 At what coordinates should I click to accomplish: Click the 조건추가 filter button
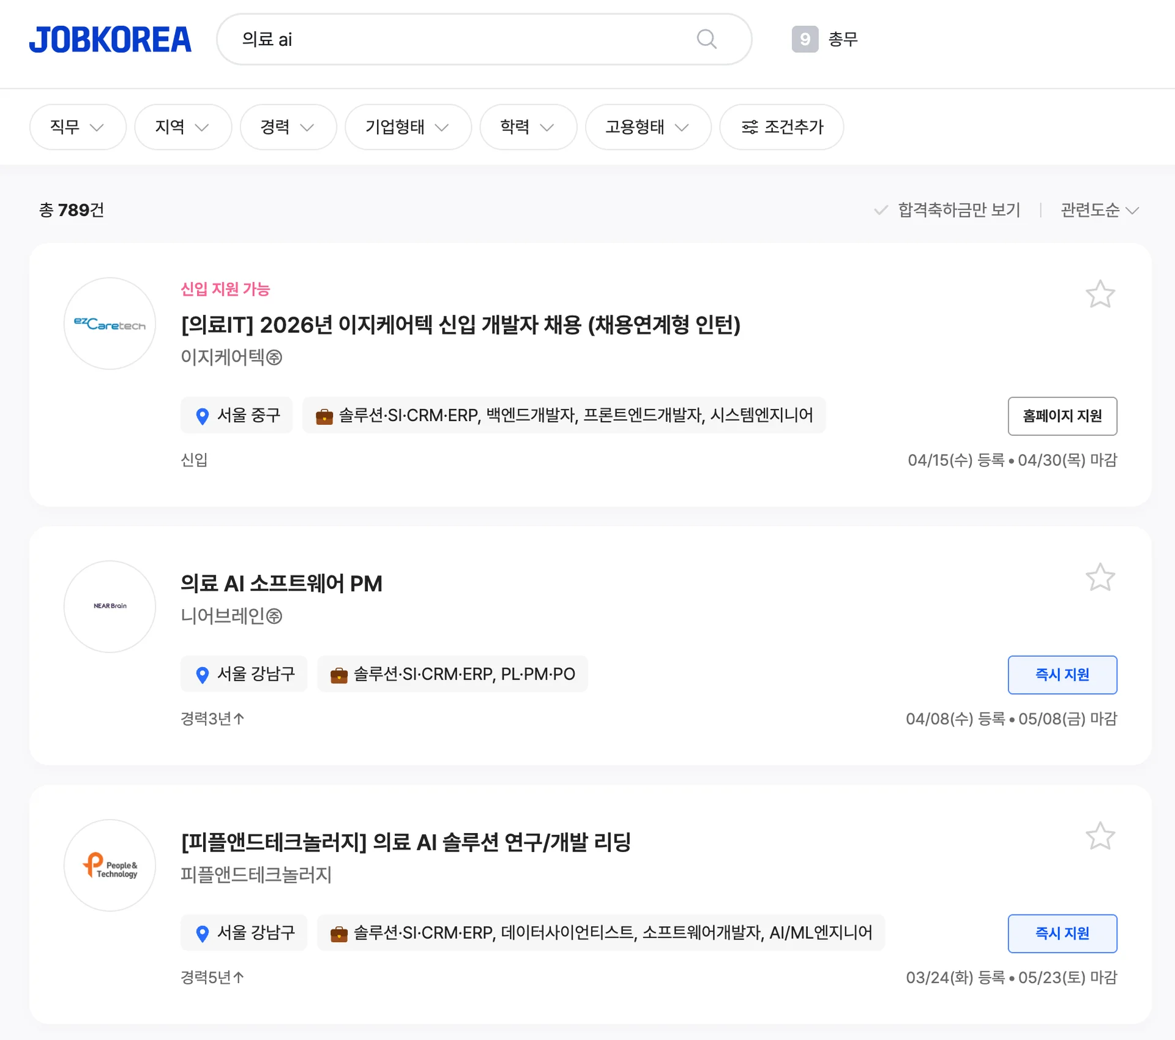pyautogui.click(x=781, y=127)
